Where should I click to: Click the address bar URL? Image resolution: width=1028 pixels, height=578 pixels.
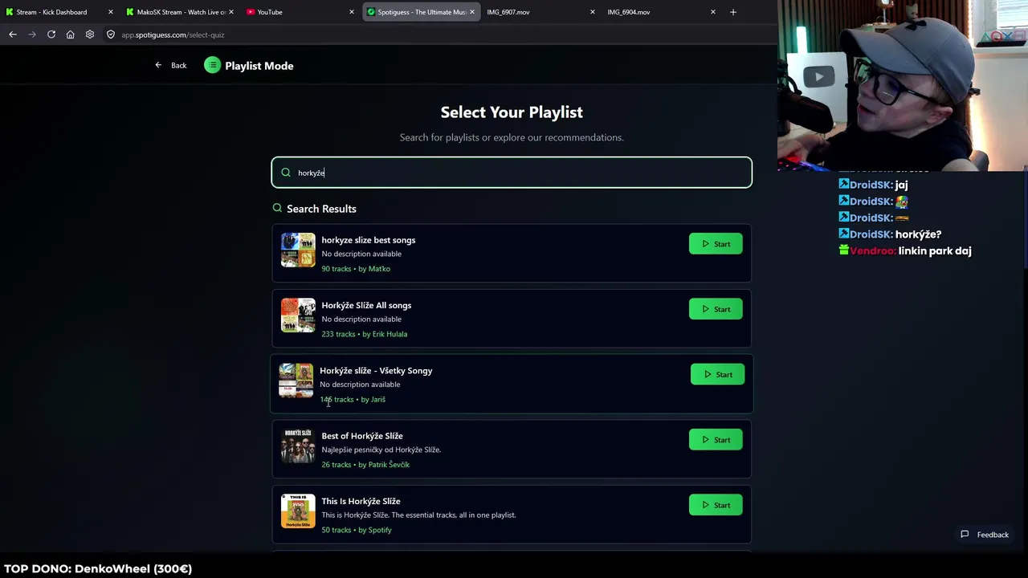pos(173,35)
